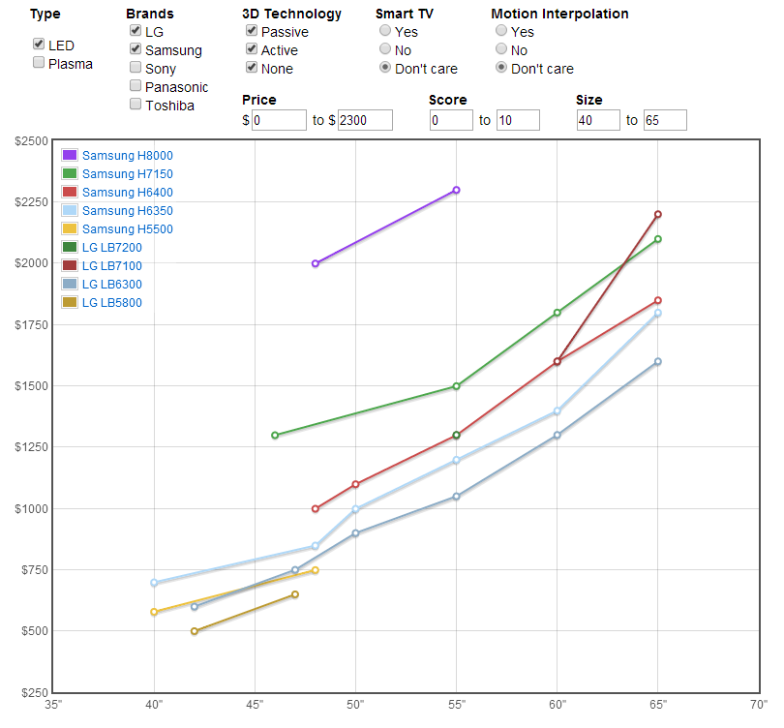
Task: Uncheck the Passive 3D Technology checkbox
Action: (252, 31)
